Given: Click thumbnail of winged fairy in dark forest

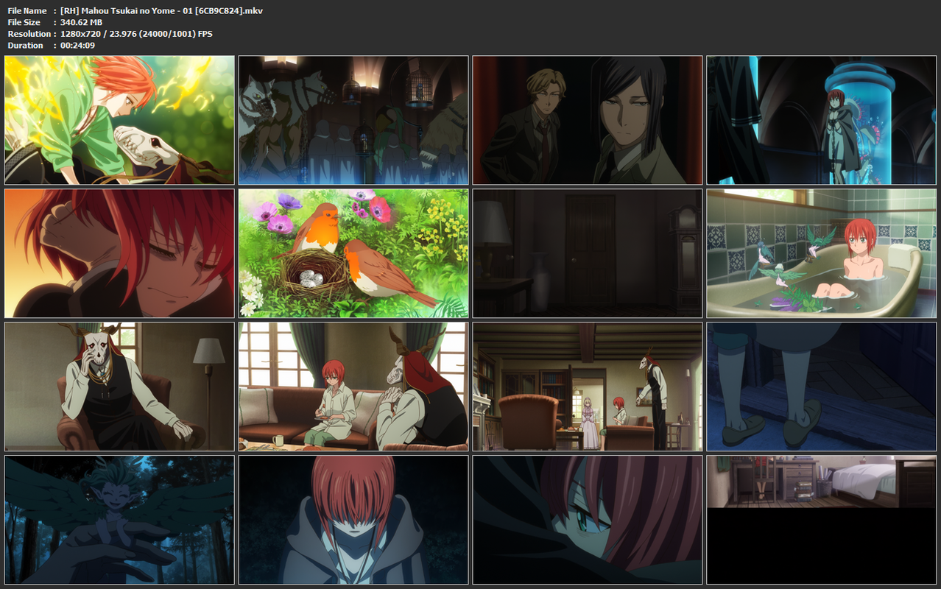Looking at the screenshot, I should [119, 520].
